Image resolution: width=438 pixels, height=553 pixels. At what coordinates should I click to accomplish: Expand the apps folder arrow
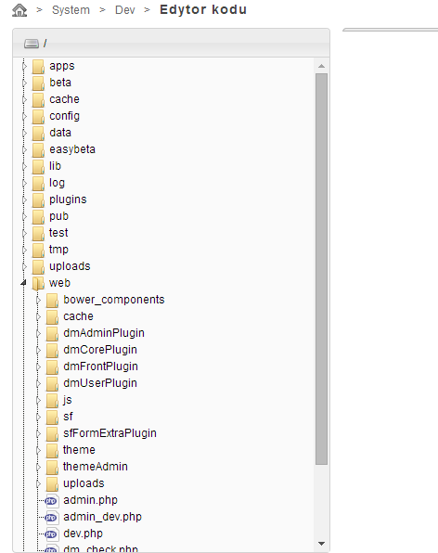24,66
